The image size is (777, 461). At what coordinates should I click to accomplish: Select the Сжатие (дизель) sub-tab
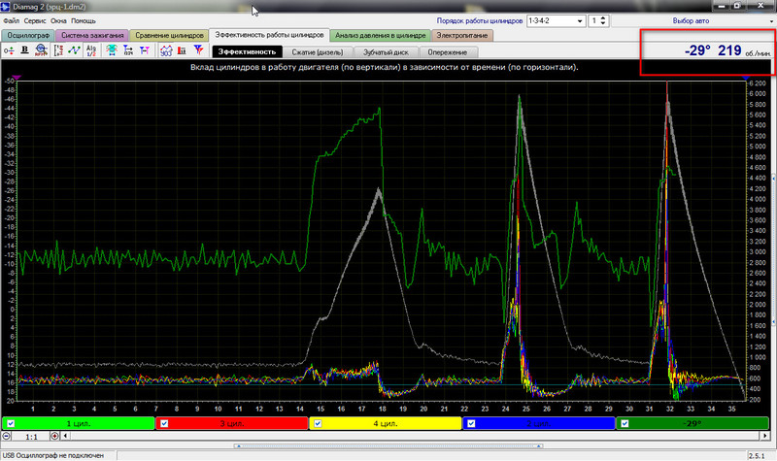click(318, 52)
